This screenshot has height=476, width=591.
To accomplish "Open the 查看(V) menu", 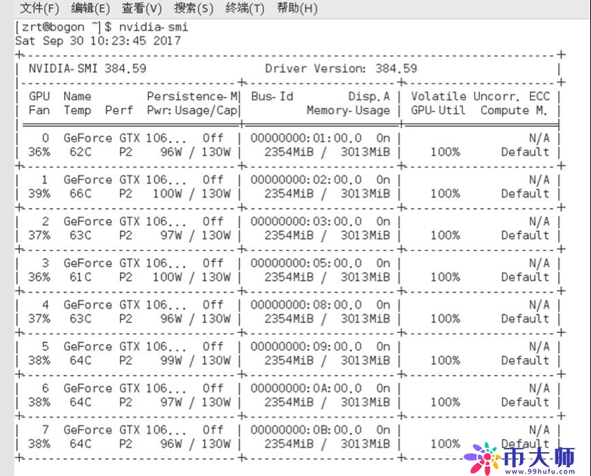I will point(142,8).
